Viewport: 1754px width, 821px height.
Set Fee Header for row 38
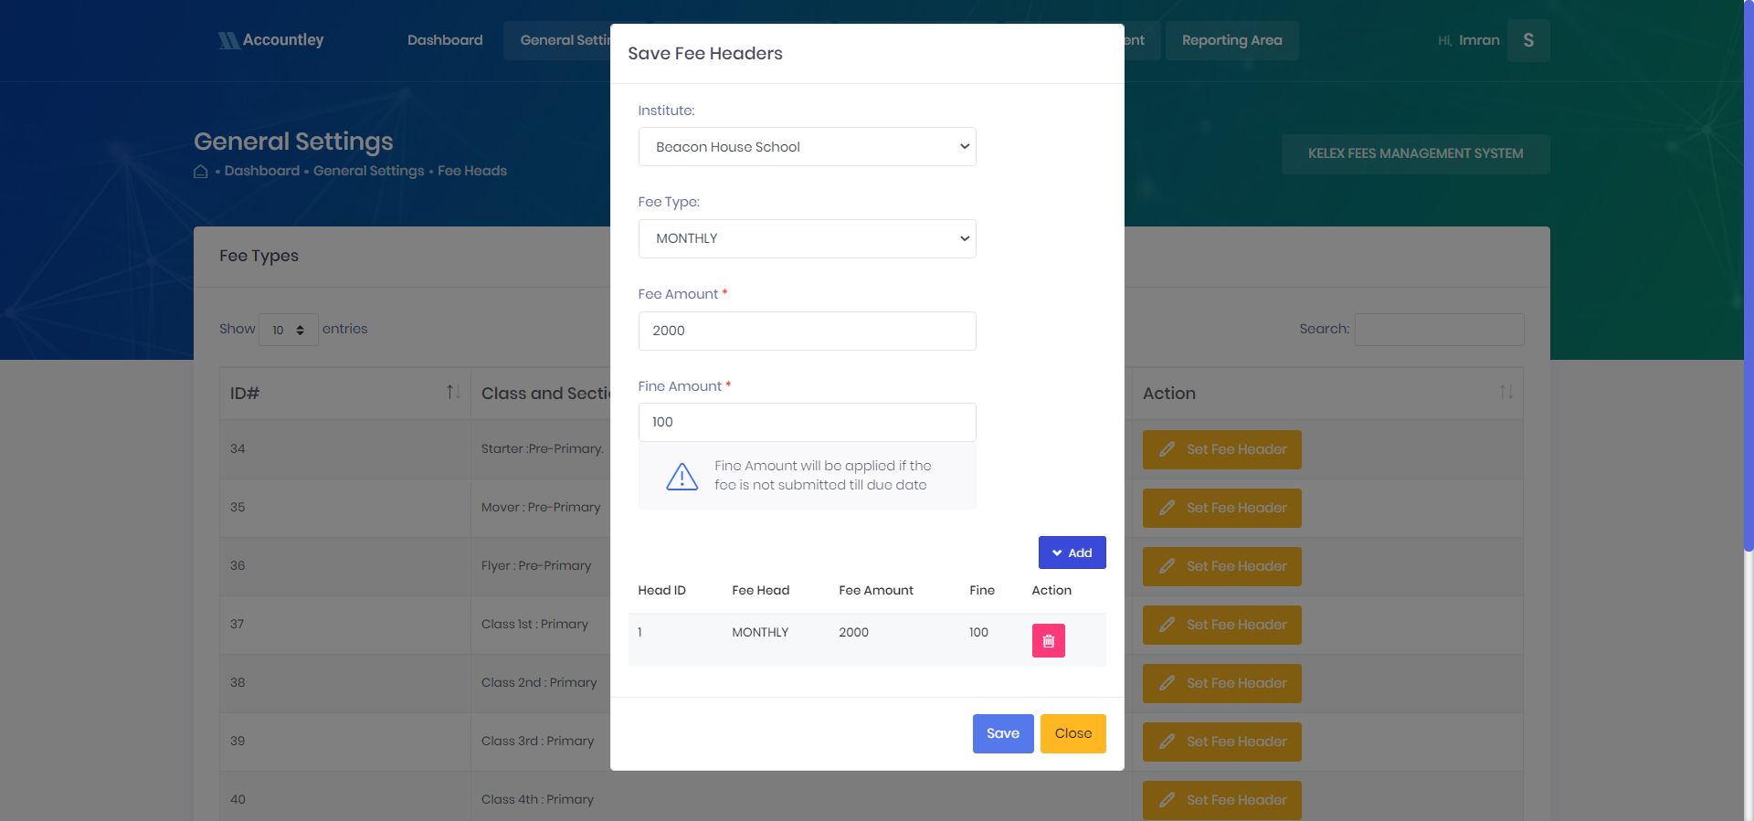[1221, 683]
